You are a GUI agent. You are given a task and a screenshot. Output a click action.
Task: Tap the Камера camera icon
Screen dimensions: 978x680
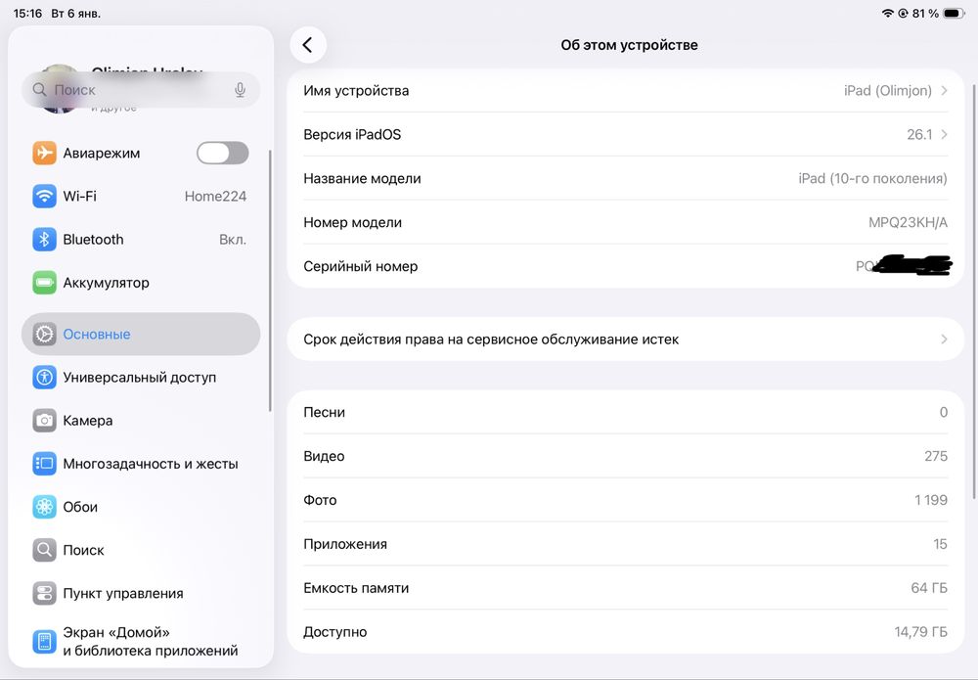44,421
